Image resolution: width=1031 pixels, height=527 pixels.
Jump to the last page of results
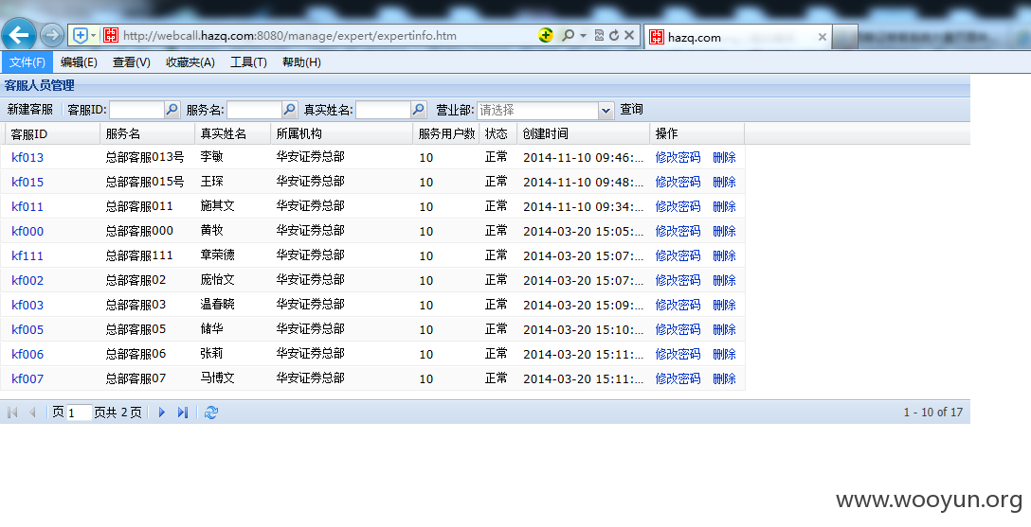pyautogui.click(x=183, y=413)
